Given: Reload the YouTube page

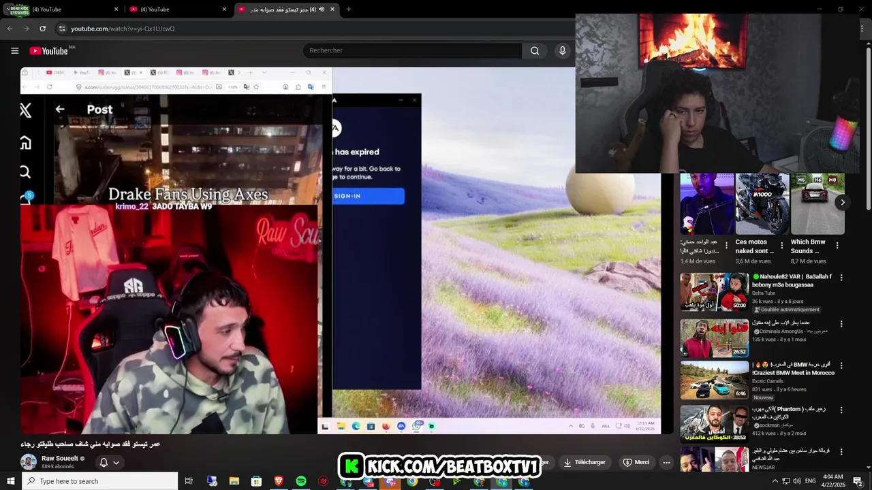Looking at the screenshot, I should tap(42, 29).
